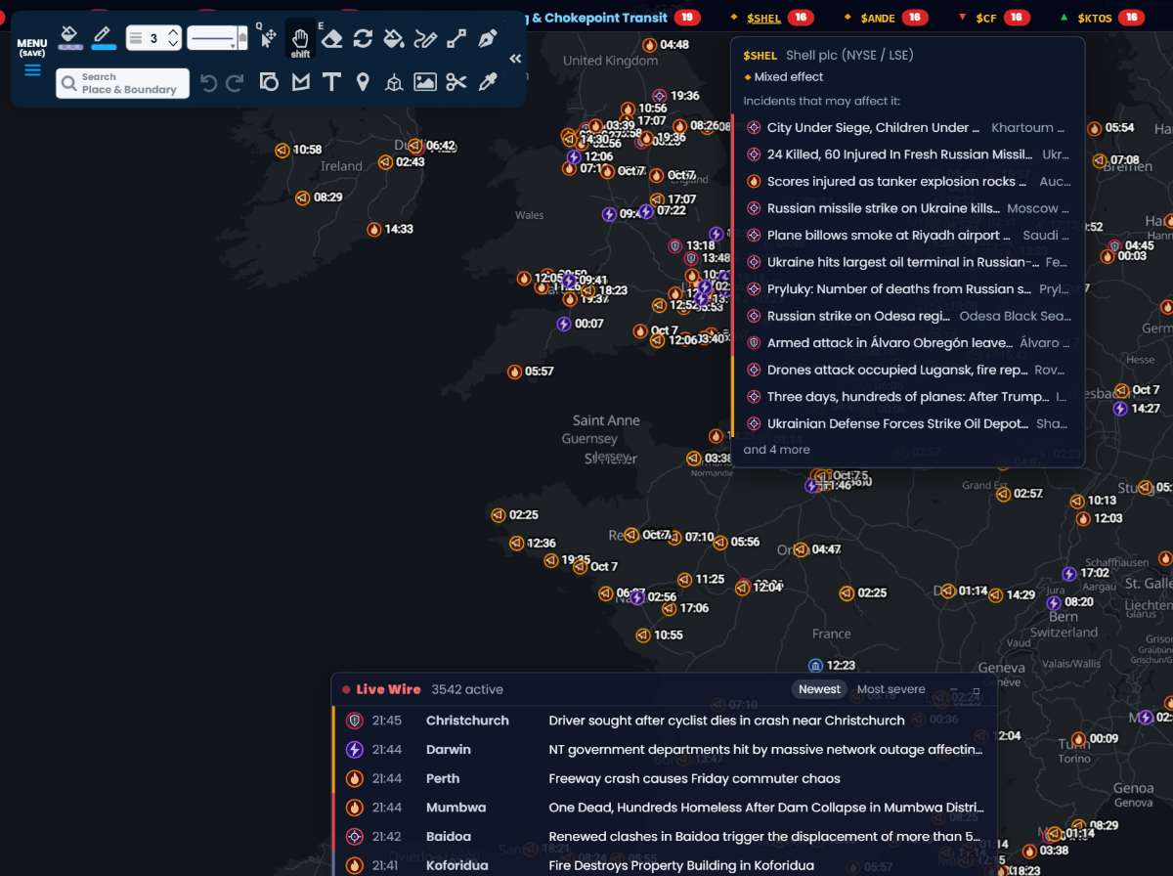This screenshot has height=876, width=1173.
Task: Click the $CF ticker
Action: 985,18
